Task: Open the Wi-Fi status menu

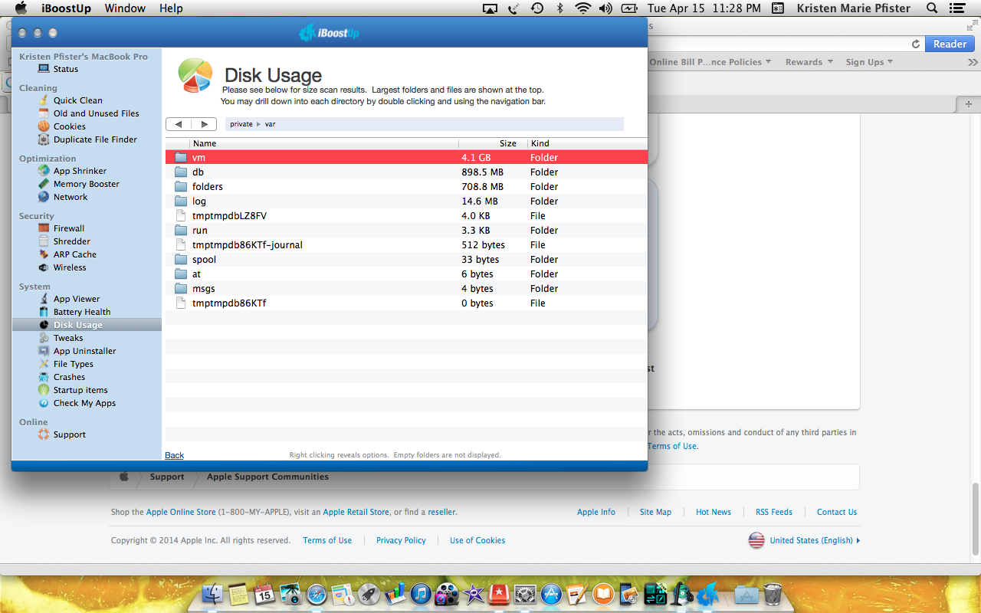Action: 582,8
